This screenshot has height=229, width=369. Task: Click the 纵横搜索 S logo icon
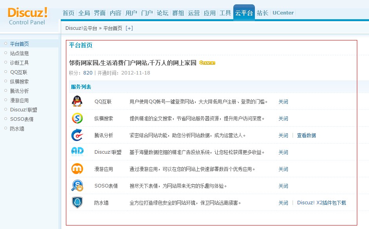coord(77,118)
